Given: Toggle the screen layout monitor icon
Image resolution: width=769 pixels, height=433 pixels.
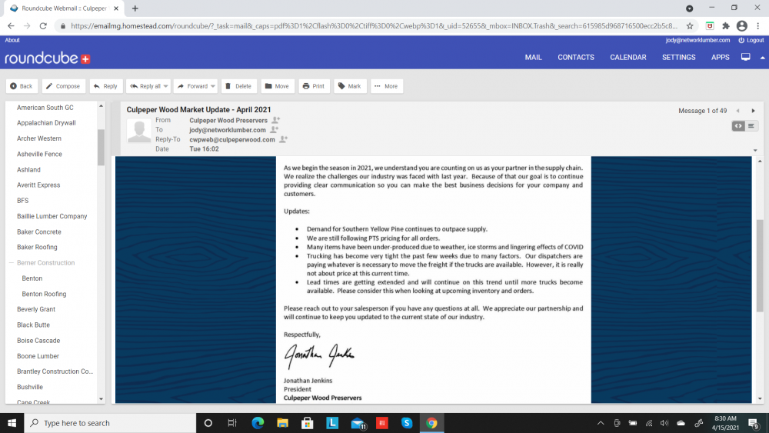Looking at the screenshot, I should tap(745, 58).
